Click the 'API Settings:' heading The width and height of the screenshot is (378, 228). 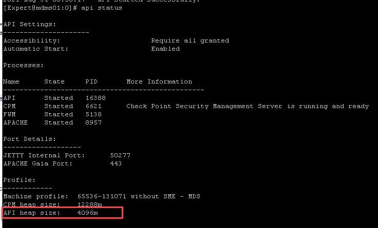(x=30, y=24)
